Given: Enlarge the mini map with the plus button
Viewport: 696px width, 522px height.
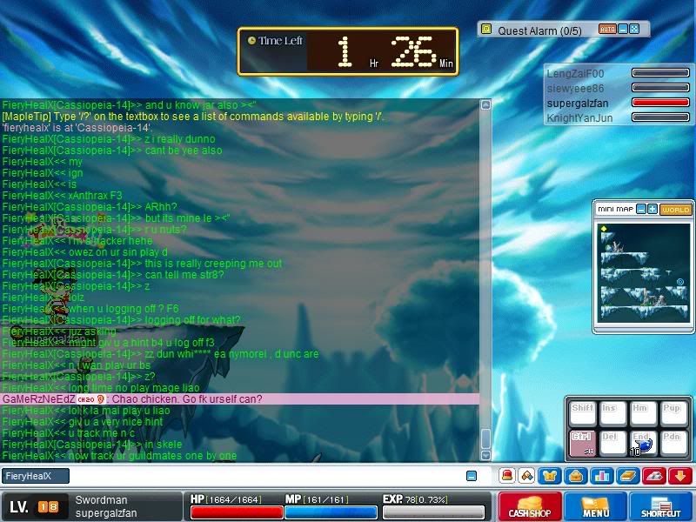Looking at the screenshot, I should 652,210.
